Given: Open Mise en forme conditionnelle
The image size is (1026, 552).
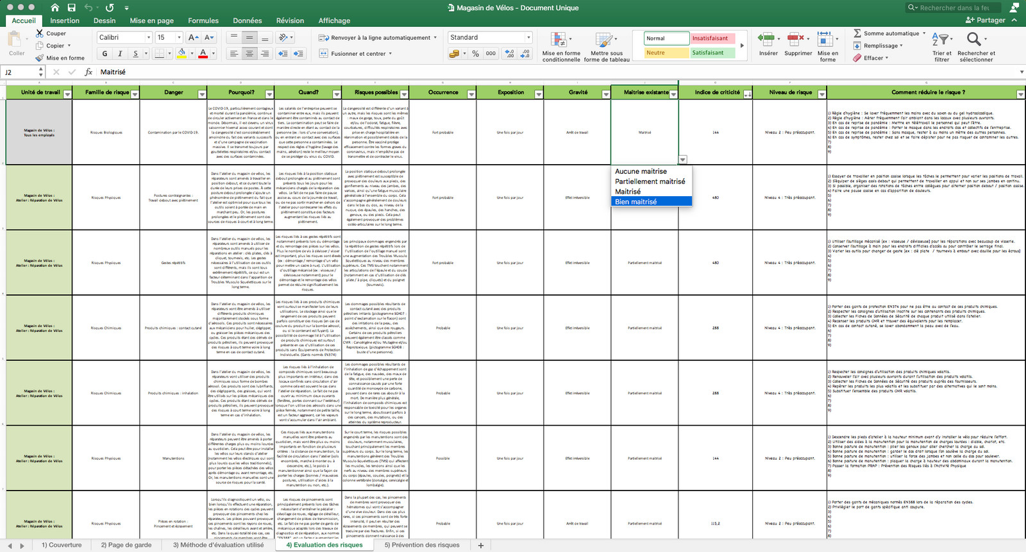Looking at the screenshot, I should pyautogui.click(x=561, y=46).
